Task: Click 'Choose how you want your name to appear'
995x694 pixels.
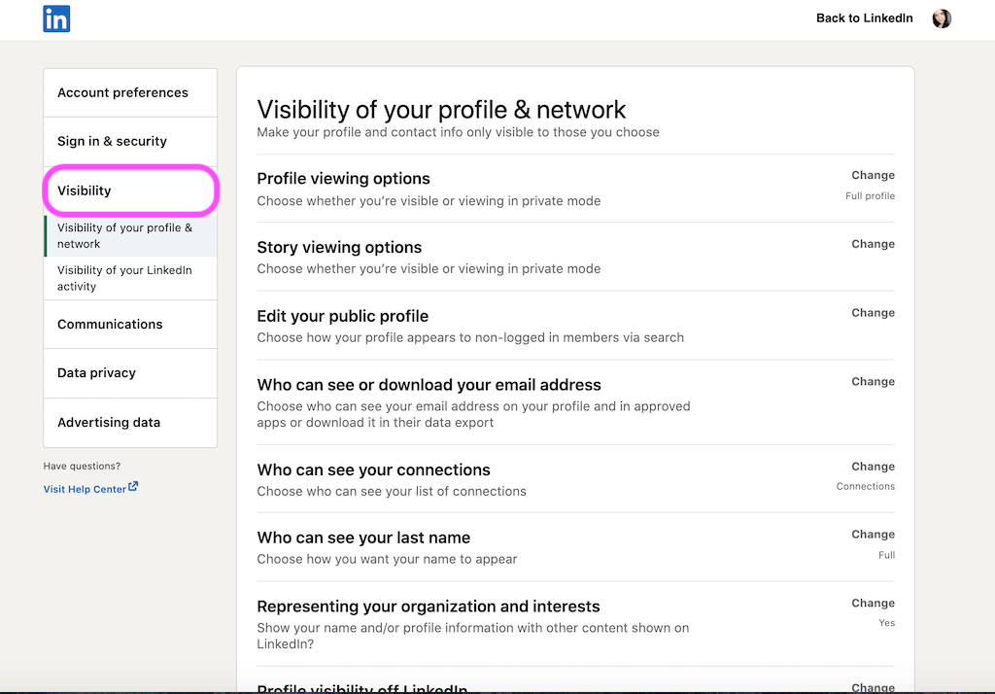Action: (x=387, y=560)
